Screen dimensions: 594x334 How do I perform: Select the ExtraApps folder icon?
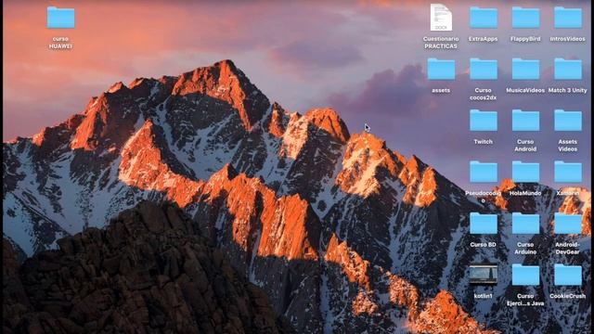[484, 18]
